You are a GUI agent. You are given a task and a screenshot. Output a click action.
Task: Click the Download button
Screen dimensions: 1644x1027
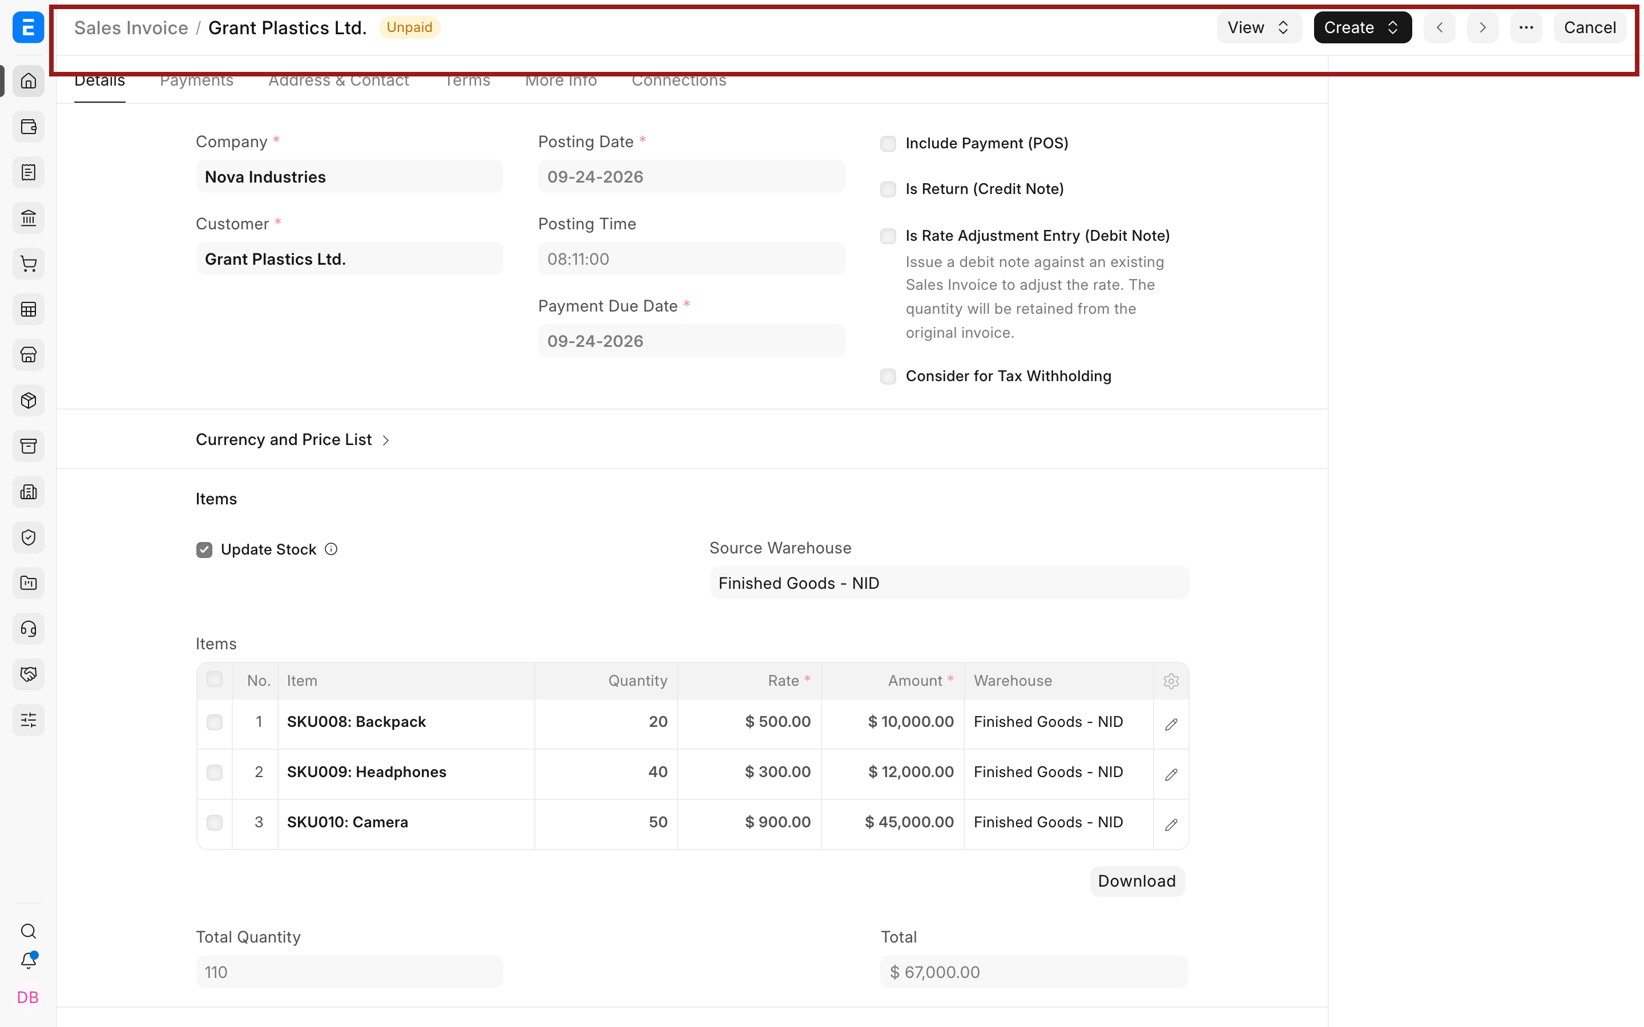click(x=1137, y=881)
